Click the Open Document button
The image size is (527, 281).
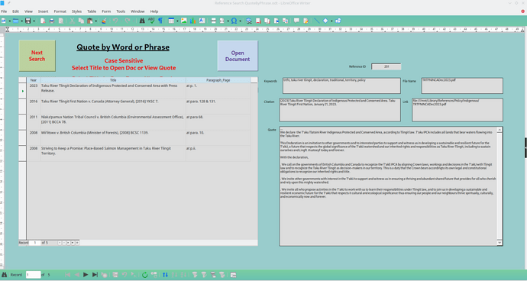238,56
